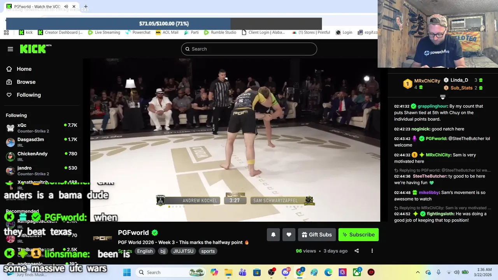Go to Home in the sidebar
This screenshot has height=280, width=498.
pos(24,69)
